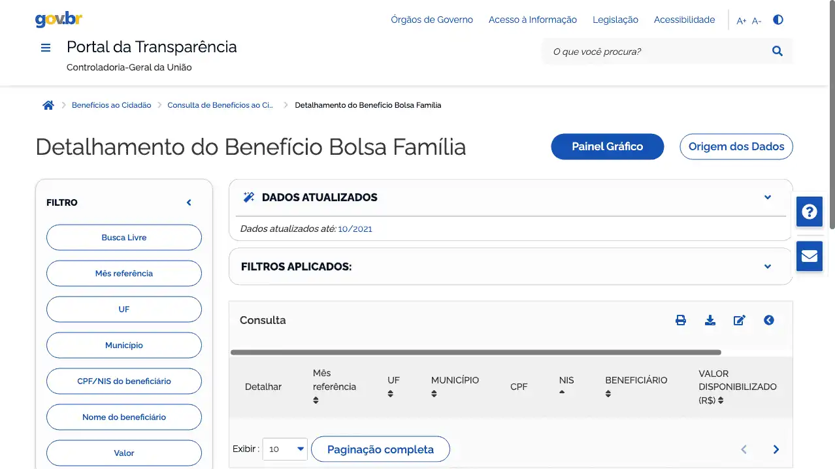Click the print icon in Consulta
835x469 pixels.
coord(681,320)
